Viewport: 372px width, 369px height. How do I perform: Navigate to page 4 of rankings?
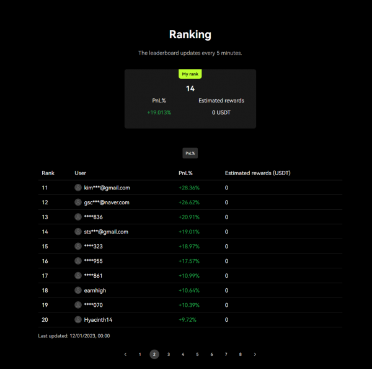[x=183, y=354]
